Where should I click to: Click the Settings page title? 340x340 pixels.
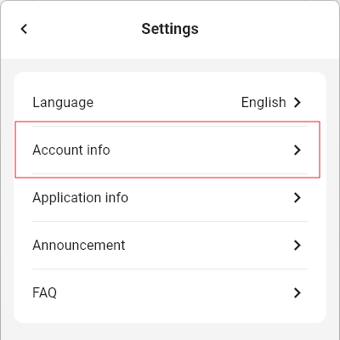point(170,29)
